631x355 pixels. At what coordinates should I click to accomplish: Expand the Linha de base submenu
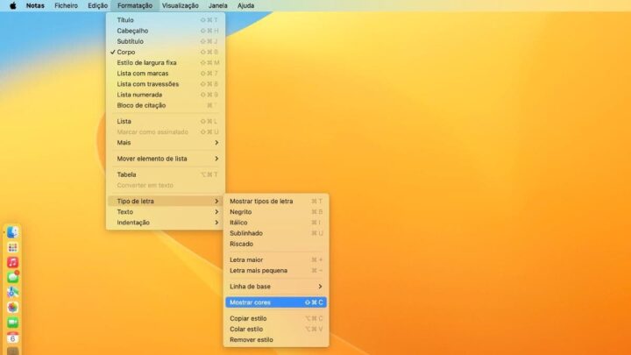(276, 287)
